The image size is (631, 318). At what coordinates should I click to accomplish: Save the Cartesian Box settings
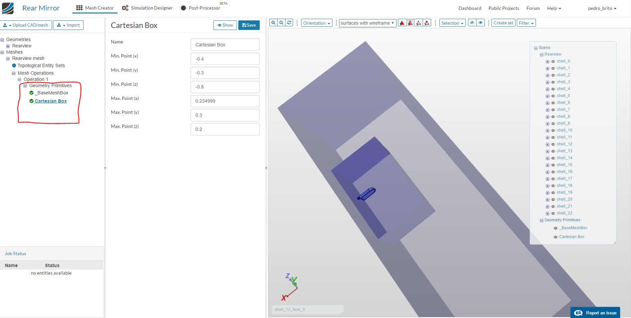click(249, 25)
